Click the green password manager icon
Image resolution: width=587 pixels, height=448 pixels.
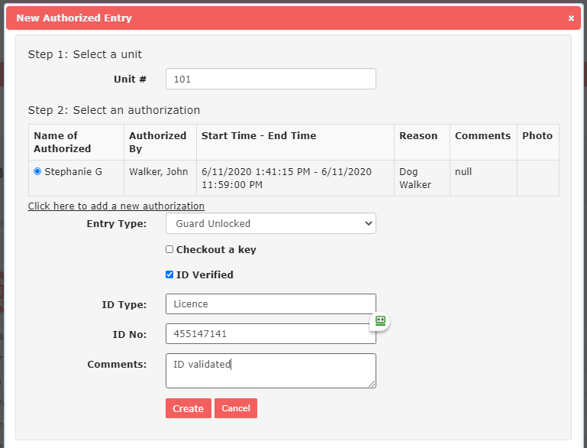379,321
